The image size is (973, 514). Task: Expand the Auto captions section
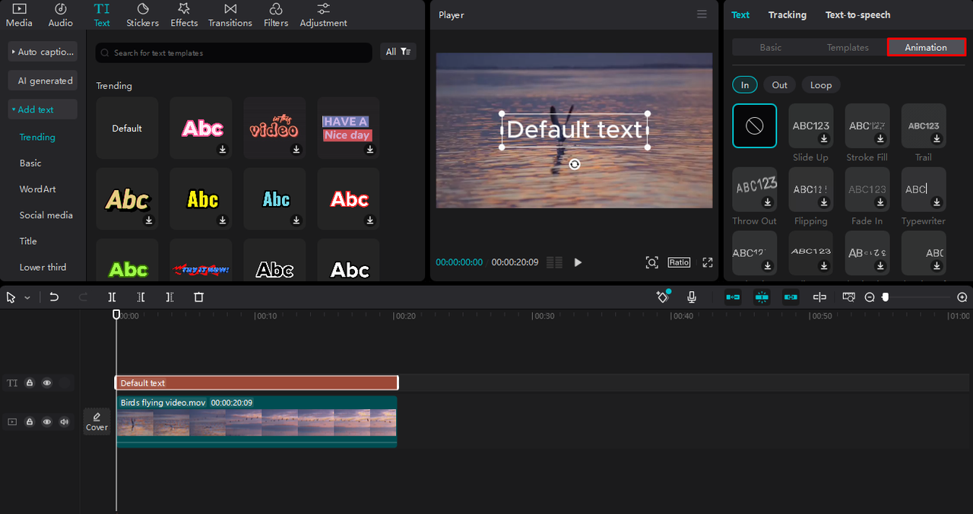[x=43, y=52]
